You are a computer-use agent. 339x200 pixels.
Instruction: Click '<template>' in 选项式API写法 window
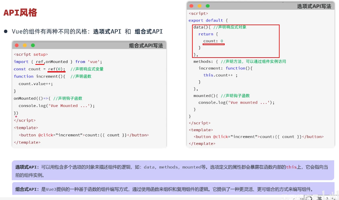[x=201, y=130]
